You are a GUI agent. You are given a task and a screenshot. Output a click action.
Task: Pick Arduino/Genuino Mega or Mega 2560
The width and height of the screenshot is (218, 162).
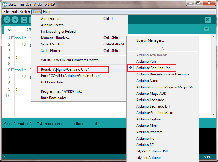[163, 87]
